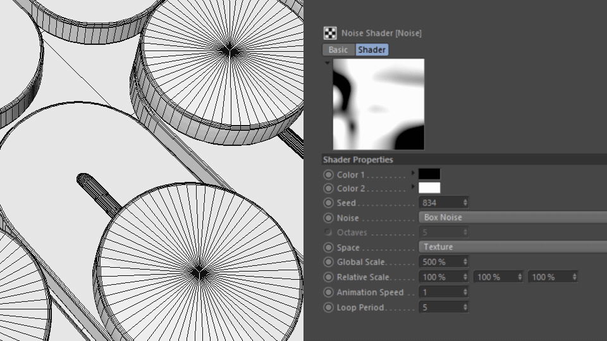Click the Seed stepper arrows
Screen dimensions: 607x341
(465, 203)
